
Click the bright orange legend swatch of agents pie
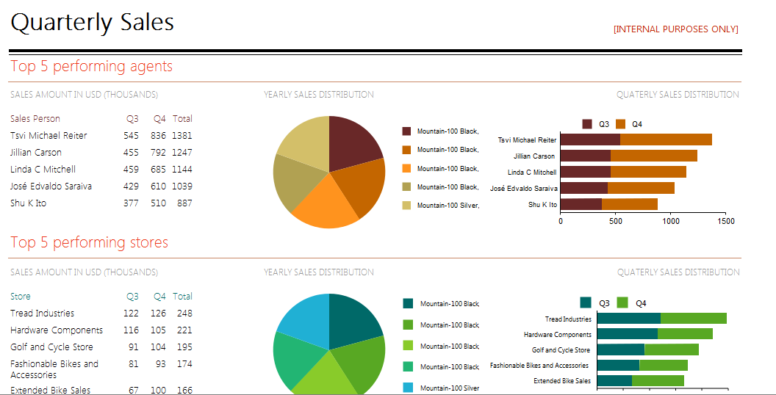[x=407, y=168]
